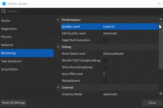Image resolution: width=163 pixels, height=108 pixels.
Task: Close the Roblox Studio settings window
Action: pos(159,4)
